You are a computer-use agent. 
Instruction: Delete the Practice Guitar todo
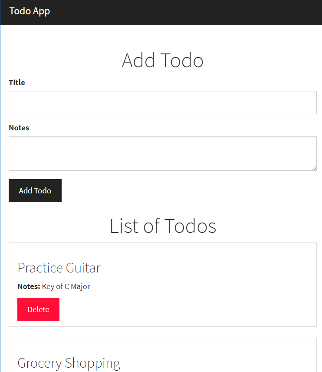[x=38, y=309]
